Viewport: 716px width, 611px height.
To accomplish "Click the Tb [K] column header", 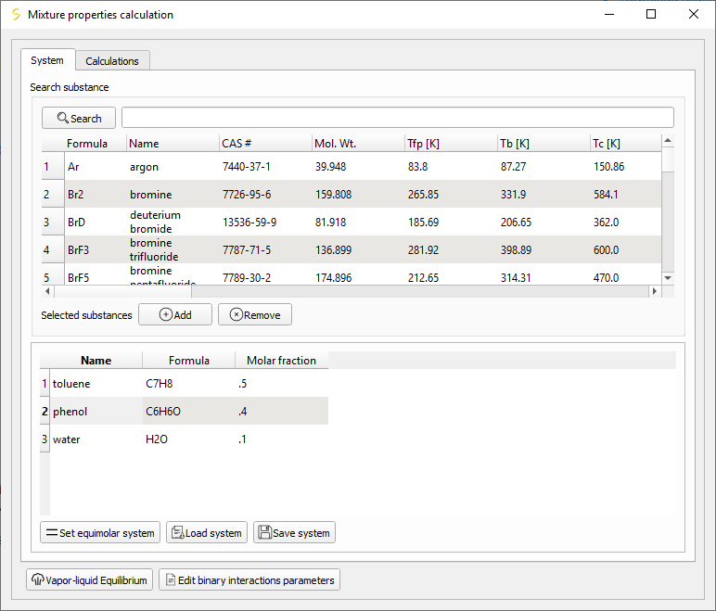I will [543, 144].
